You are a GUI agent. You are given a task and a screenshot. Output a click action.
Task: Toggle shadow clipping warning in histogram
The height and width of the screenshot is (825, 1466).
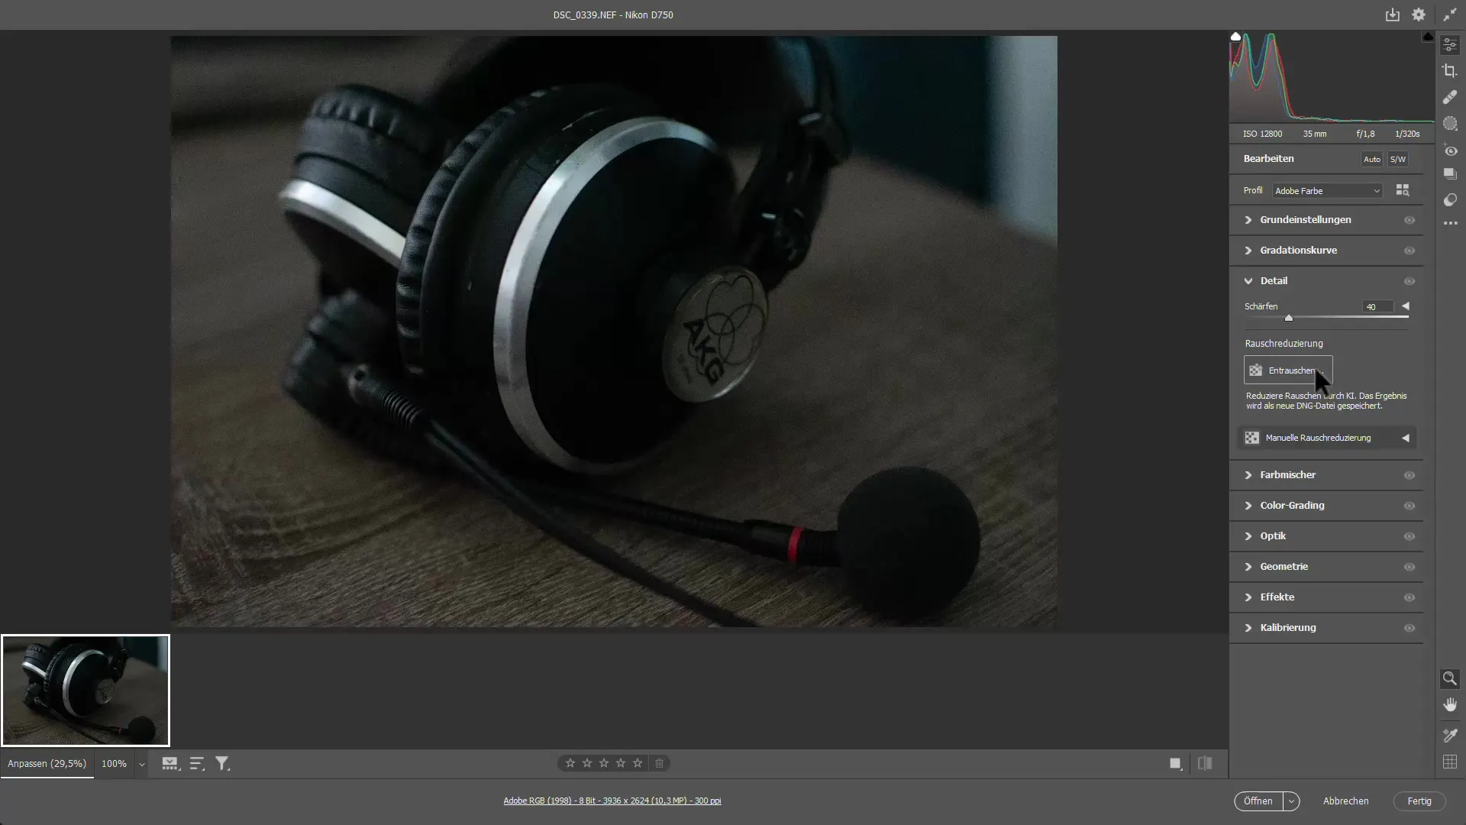point(1235,37)
